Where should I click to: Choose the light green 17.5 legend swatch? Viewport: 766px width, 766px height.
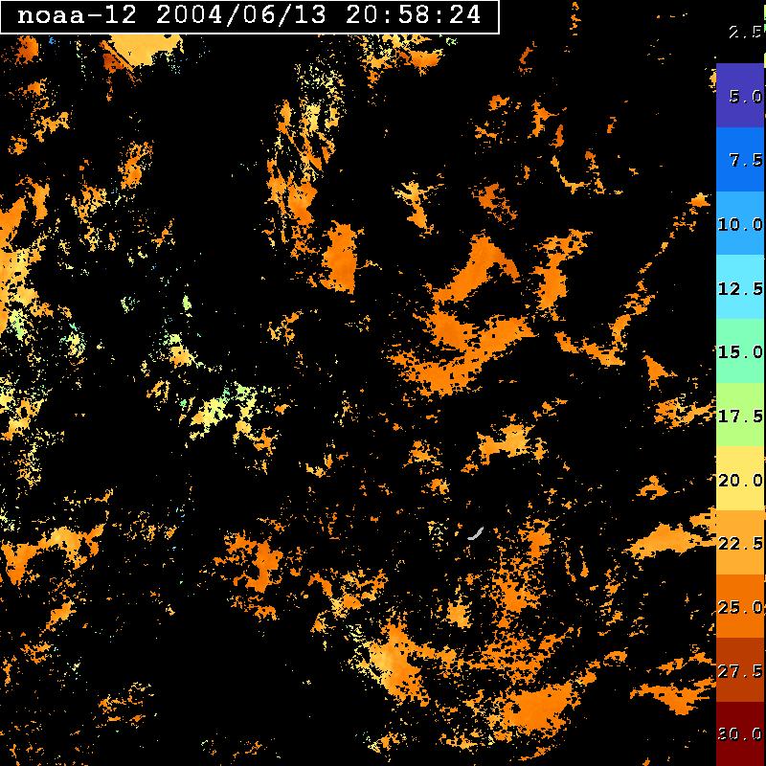739,415
